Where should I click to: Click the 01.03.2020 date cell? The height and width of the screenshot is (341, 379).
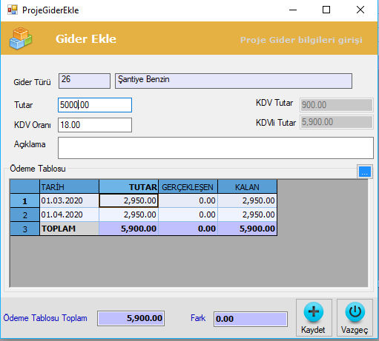[69, 200]
